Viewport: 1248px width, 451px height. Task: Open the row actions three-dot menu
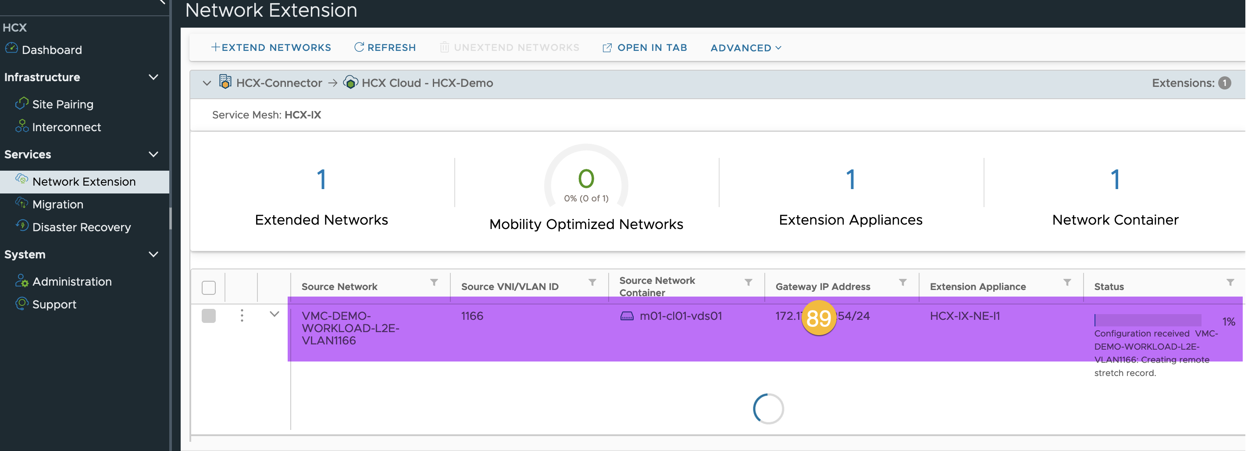[x=242, y=315]
